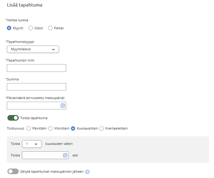Pick Kvartaaleittain recurrence option
The height and width of the screenshot is (178, 214).
click(x=102, y=128)
